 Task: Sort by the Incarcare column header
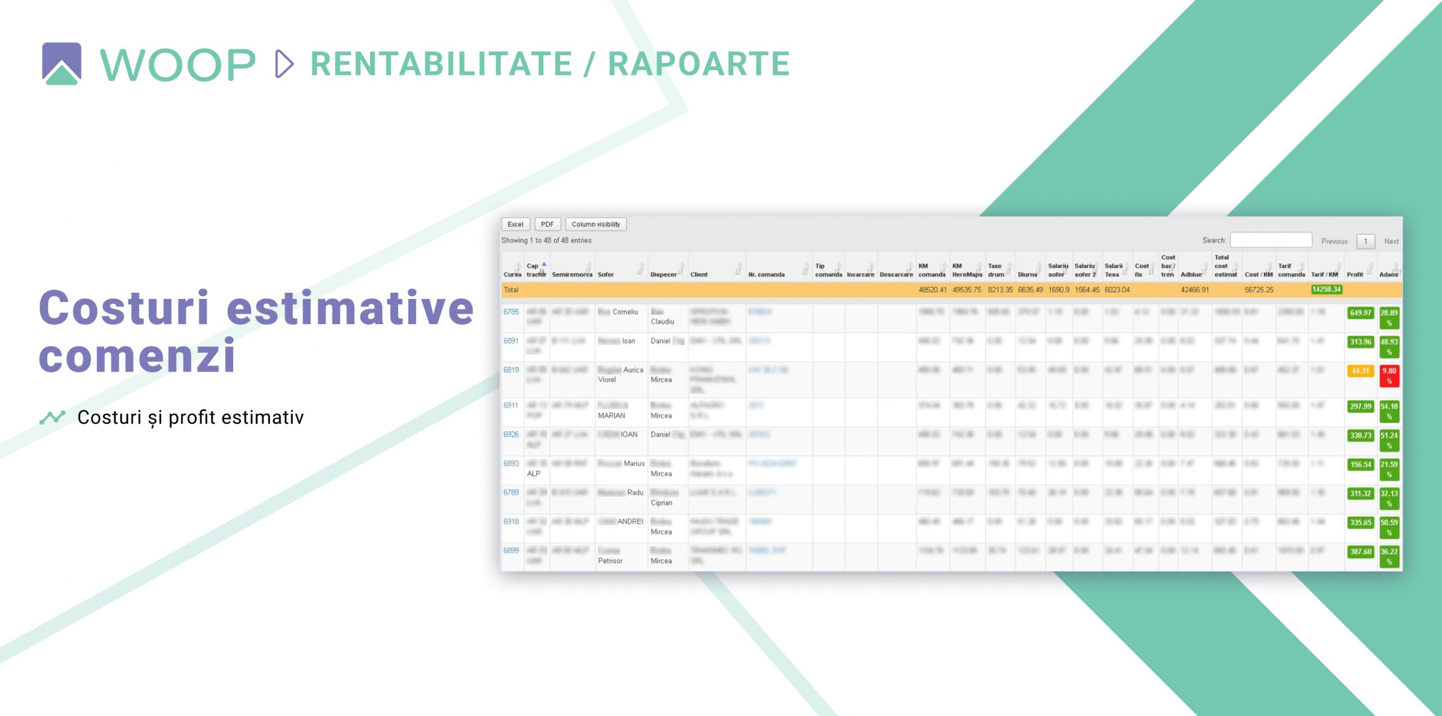point(861,267)
